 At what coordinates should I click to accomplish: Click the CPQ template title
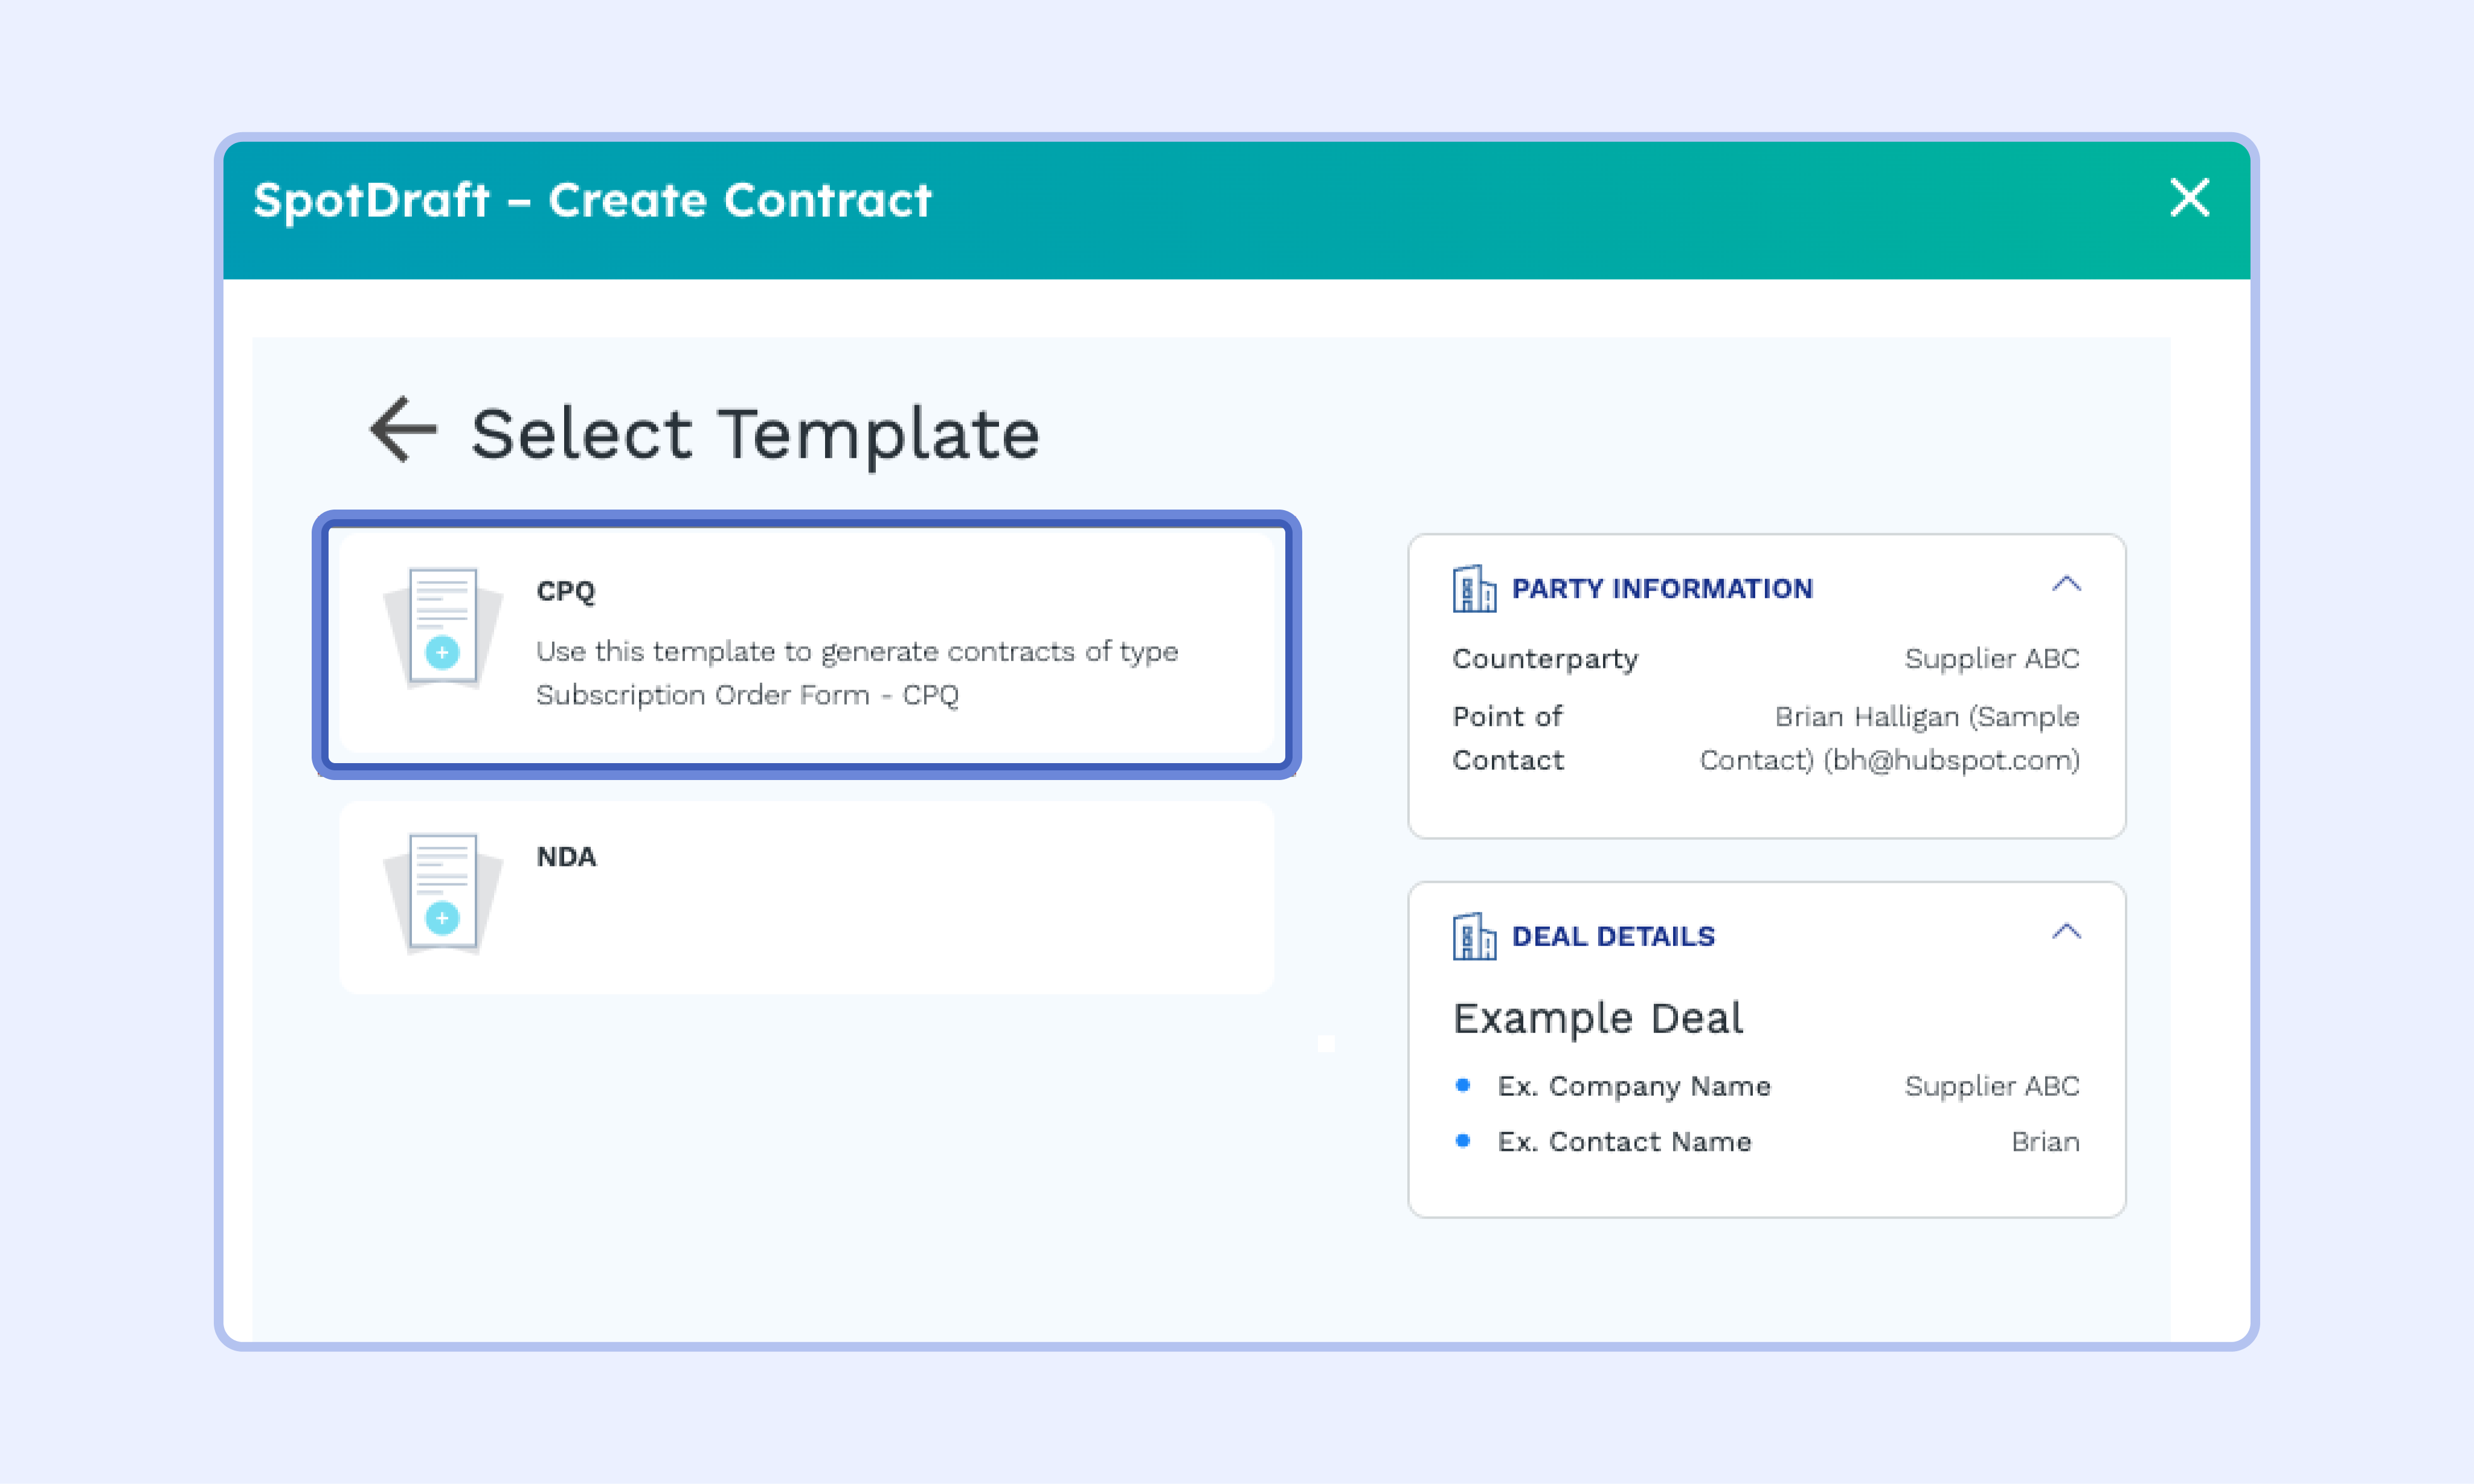(565, 591)
